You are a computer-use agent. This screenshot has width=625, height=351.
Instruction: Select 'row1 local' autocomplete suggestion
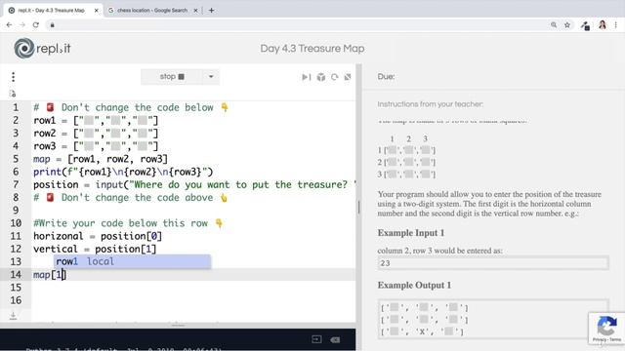pos(133,261)
